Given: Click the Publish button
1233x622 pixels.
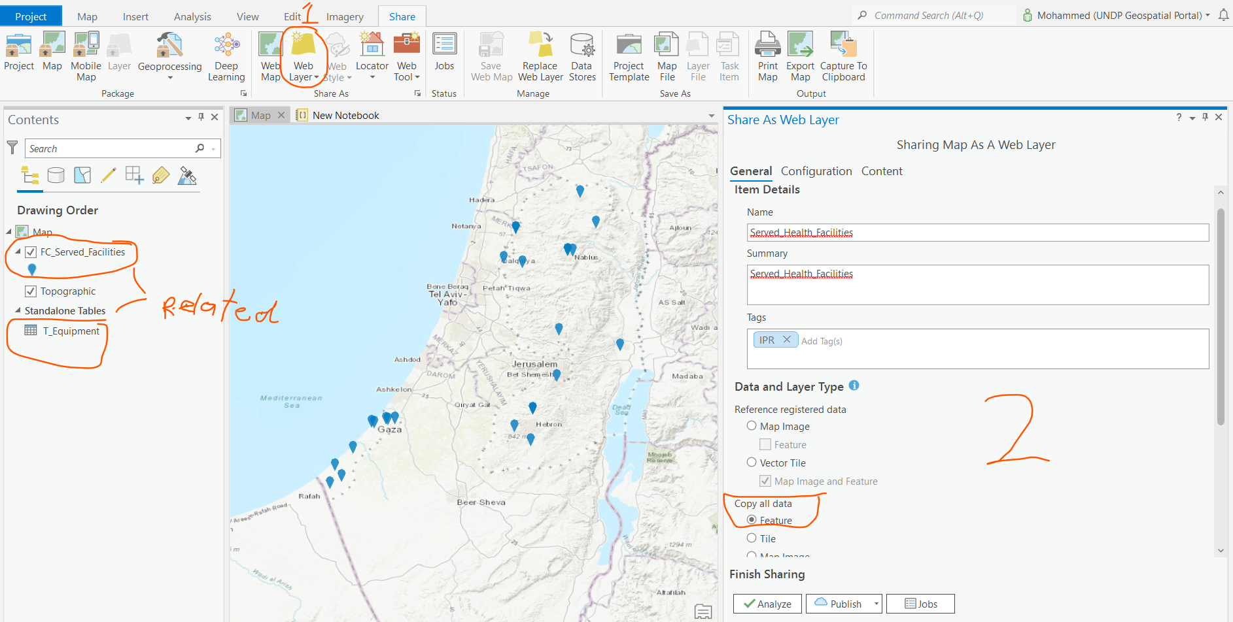Looking at the screenshot, I should click(x=839, y=604).
